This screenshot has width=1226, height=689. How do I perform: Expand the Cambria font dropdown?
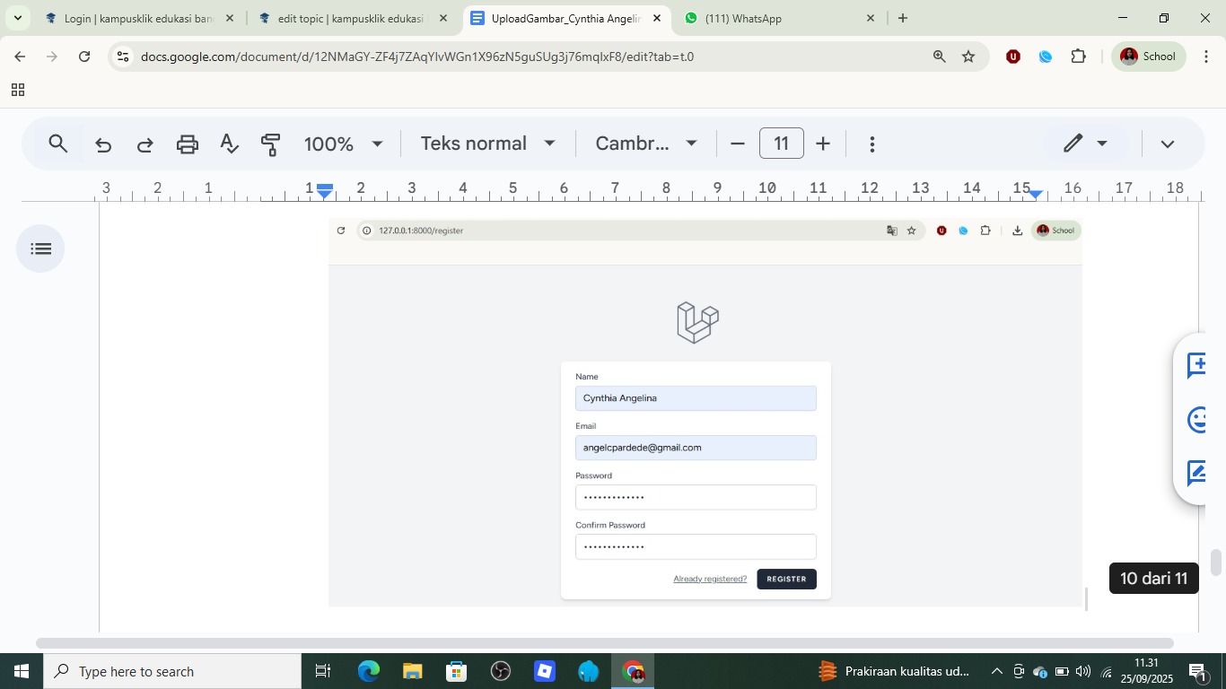645,144
